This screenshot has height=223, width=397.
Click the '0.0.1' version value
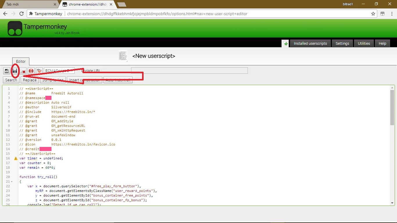(56, 140)
